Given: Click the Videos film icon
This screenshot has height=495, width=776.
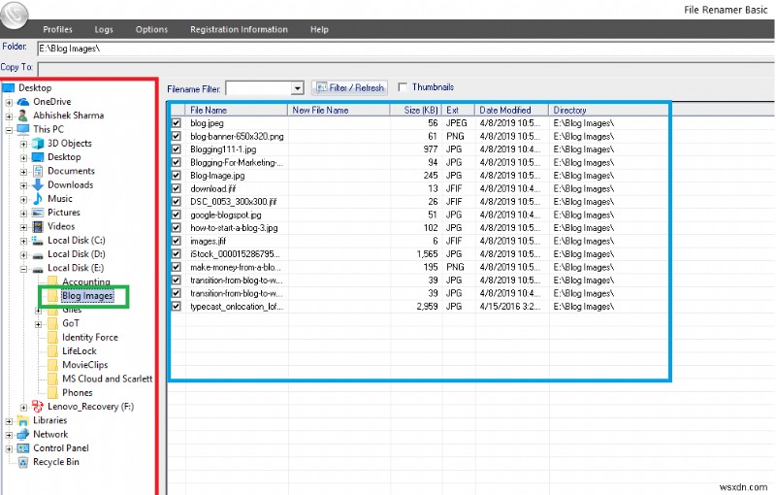Looking at the screenshot, I should (38, 226).
